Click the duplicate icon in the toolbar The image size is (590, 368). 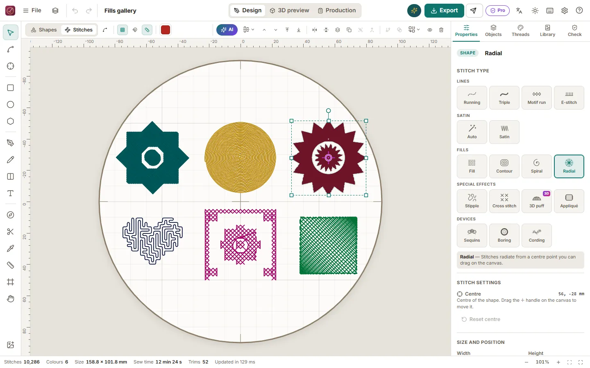(x=349, y=30)
